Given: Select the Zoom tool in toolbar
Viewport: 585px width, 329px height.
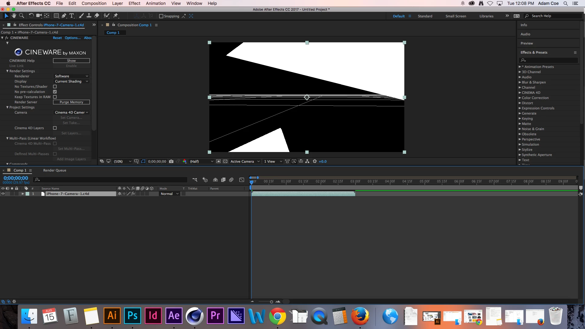Looking at the screenshot, I should pyautogui.click(x=22, y=16).
